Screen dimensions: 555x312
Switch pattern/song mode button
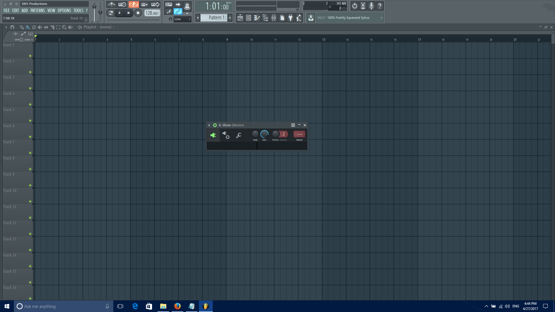coord(111,13)
